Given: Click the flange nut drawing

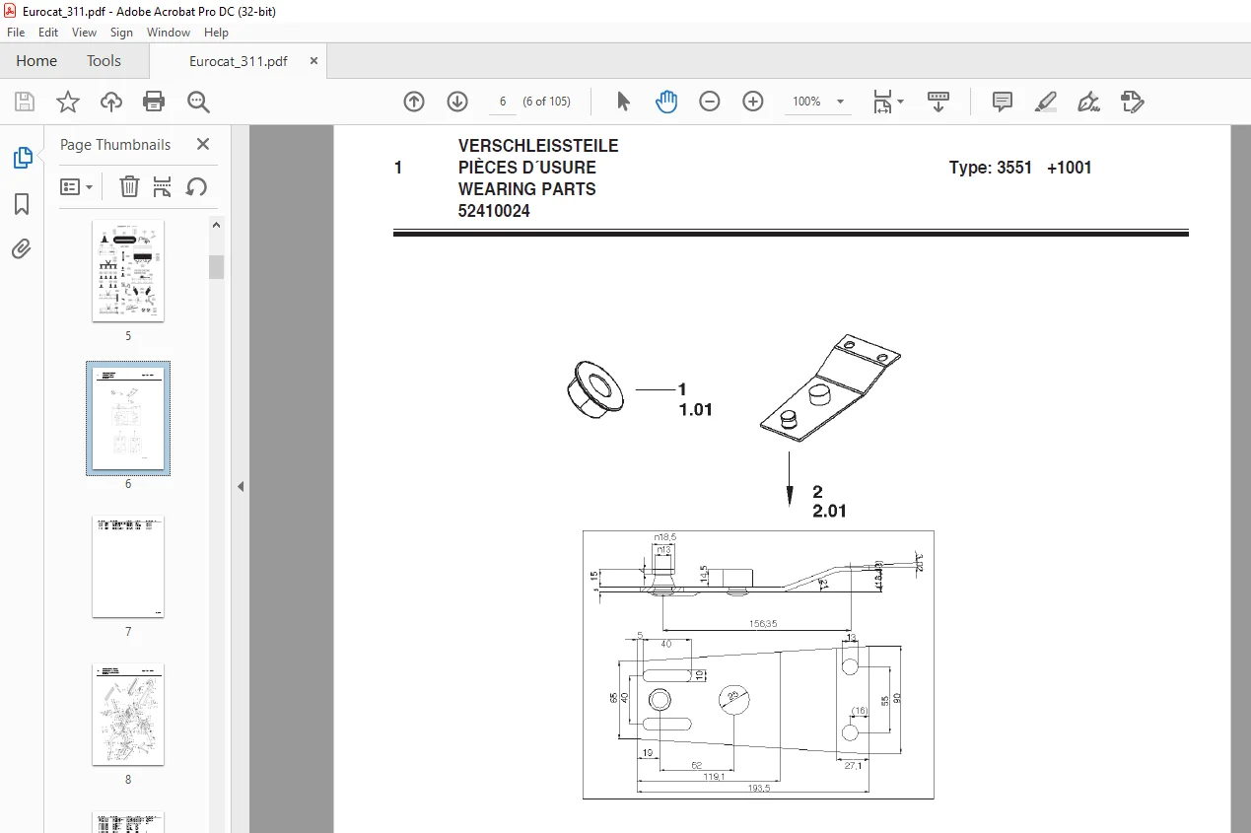Looking at the screenshot, I should [597, 387].
